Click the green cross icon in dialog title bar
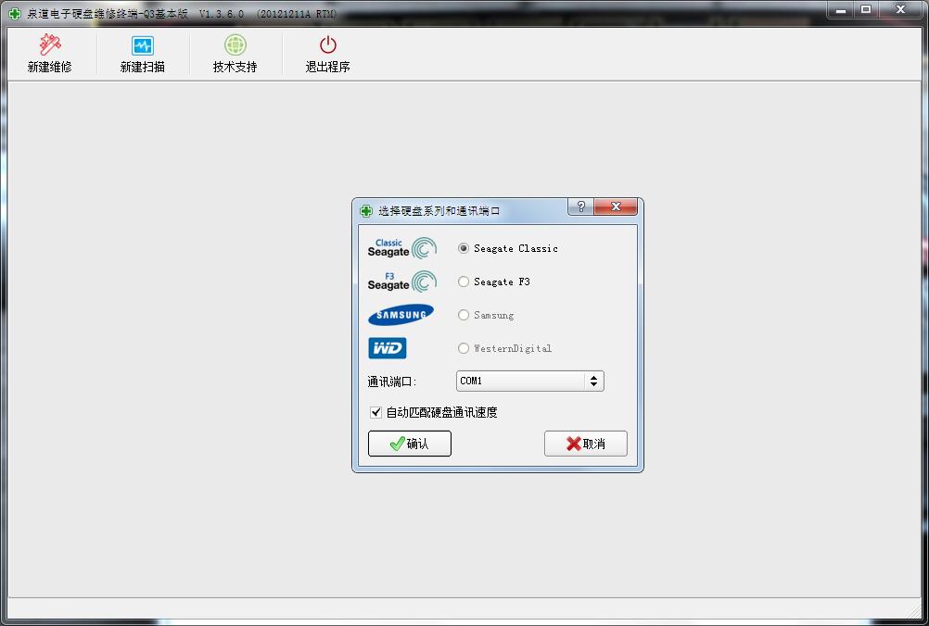Screen dimensions: 929x626 [365, 209]
